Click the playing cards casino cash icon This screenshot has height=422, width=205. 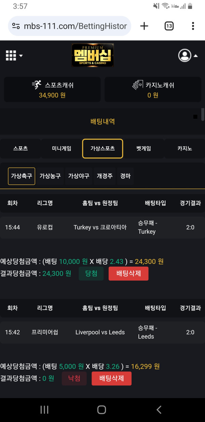[138, 85]
